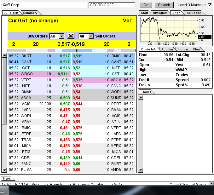Select the Trades tab
The height and width of the screenshot is (195, 214).
pos(146,92)
